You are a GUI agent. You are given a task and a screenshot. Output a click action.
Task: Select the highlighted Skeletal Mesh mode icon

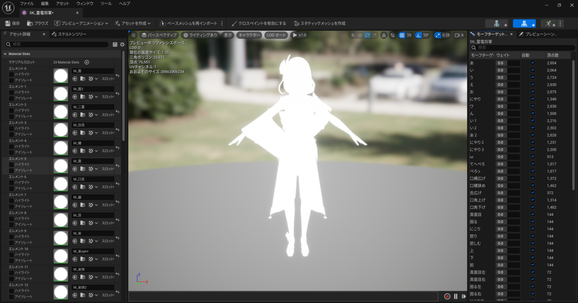(x=525, y=23)
